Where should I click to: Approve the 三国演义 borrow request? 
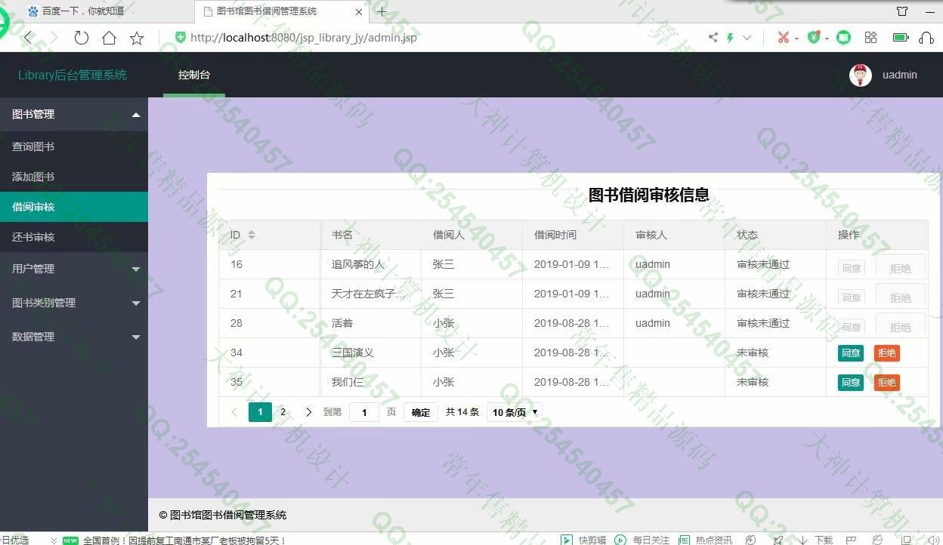click(x=851, y=353)
